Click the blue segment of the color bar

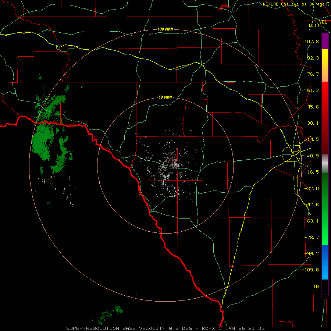point(325,262)
